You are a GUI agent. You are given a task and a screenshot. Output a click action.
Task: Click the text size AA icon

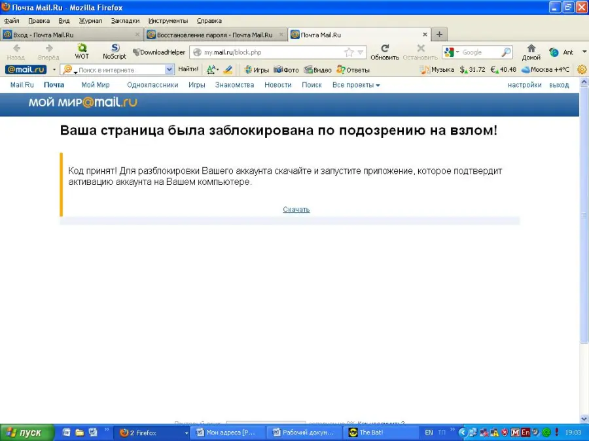tap(212, 69)
